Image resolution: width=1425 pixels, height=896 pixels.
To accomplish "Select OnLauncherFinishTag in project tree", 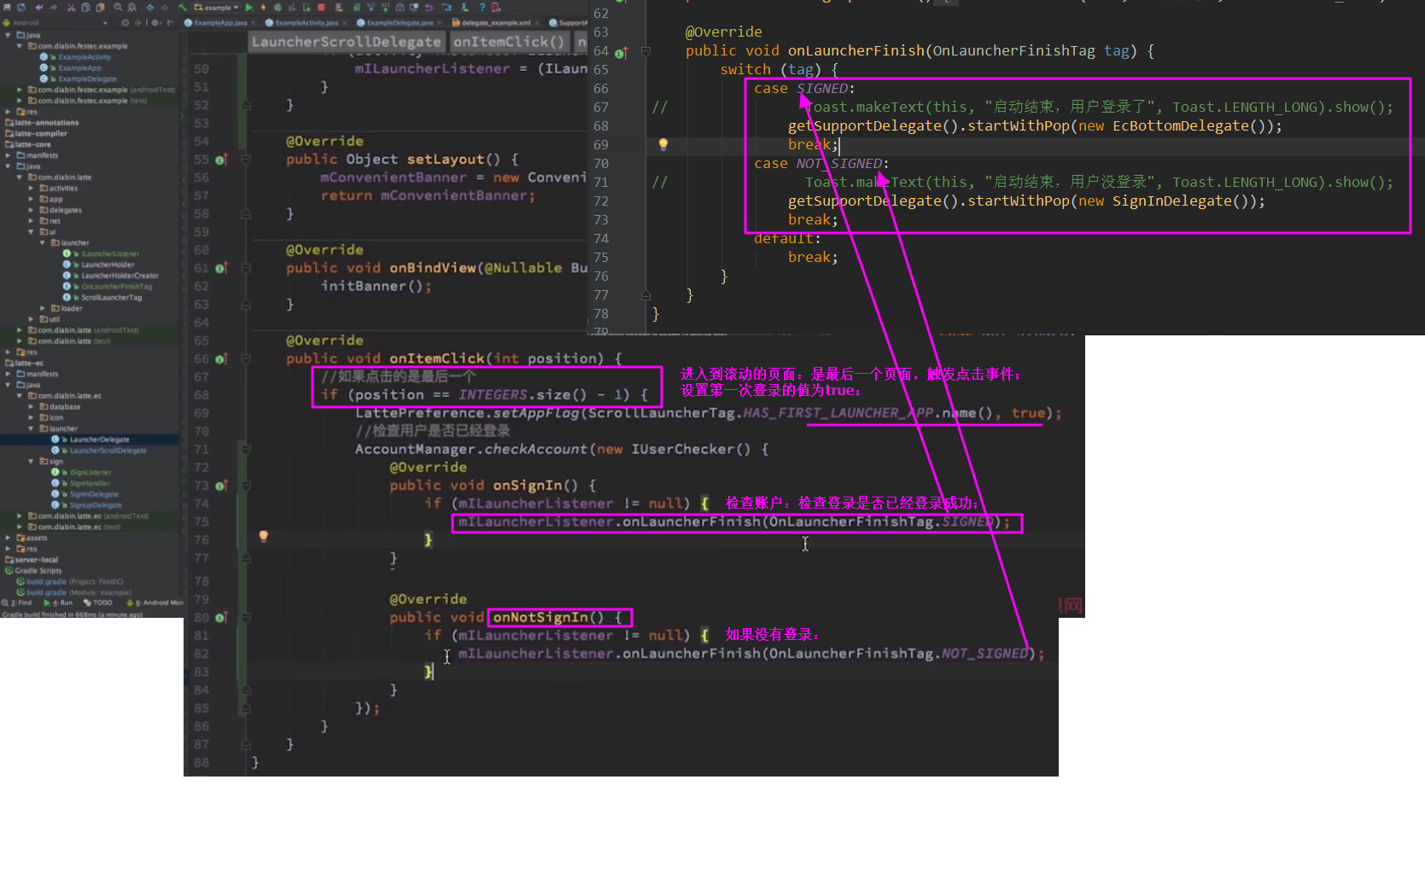I will [107, 287].
